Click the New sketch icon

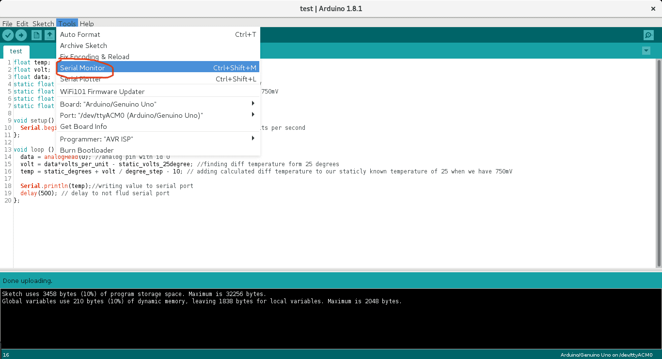(36, 35)
